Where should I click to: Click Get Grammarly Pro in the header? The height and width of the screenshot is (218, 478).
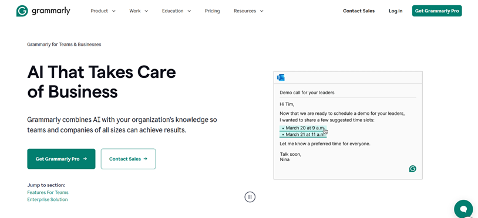437,11
